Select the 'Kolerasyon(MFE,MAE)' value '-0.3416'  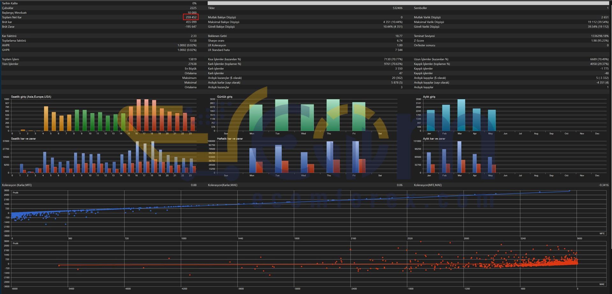click(604, 185)
